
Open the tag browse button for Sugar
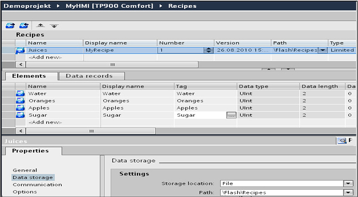231,116
